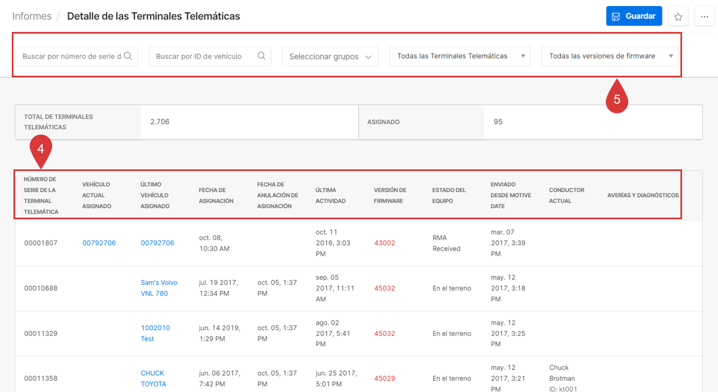
Task: Open CHUCK TOYOTA vehicle link
Action: [x=154, y=379]
